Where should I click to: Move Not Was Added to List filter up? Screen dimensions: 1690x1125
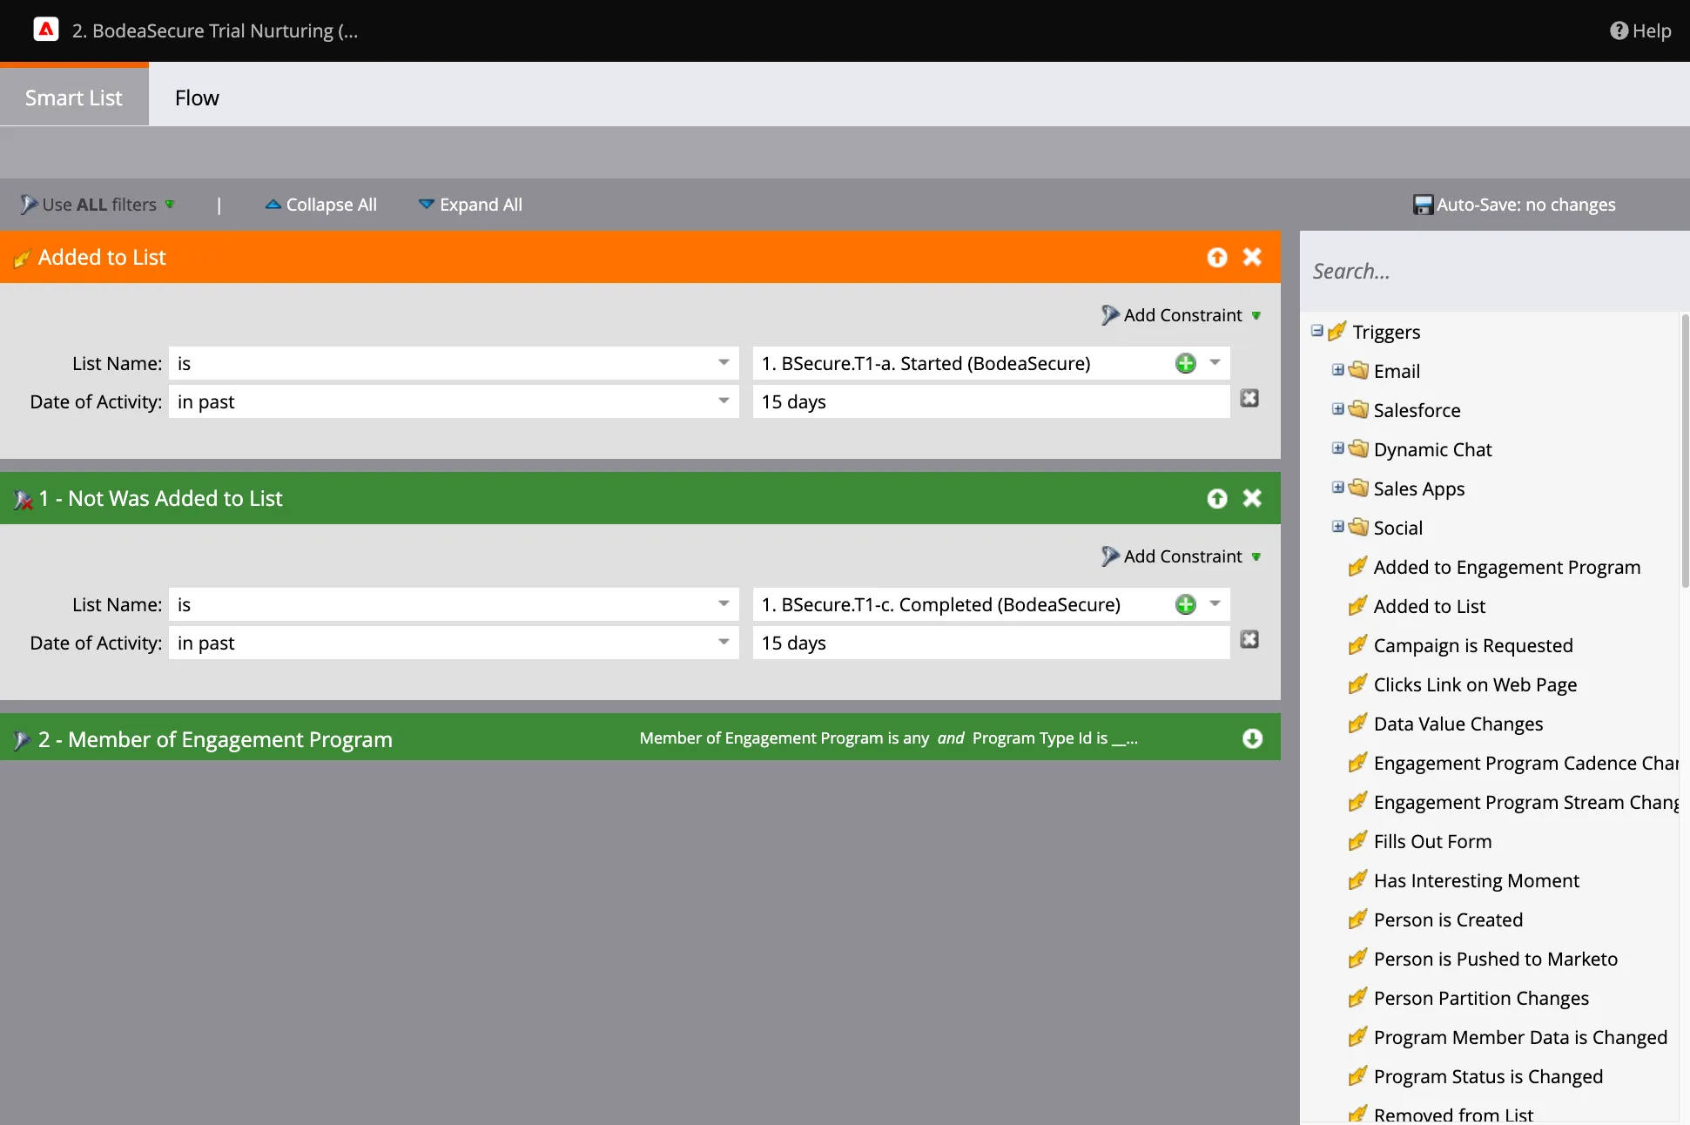coord(1217,498)
